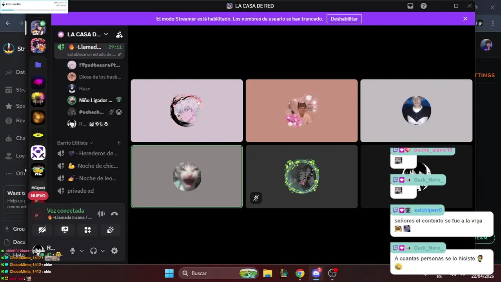Edit the channel status pencil icon
This screenshot has width=501, height=282.
[120, 54]
